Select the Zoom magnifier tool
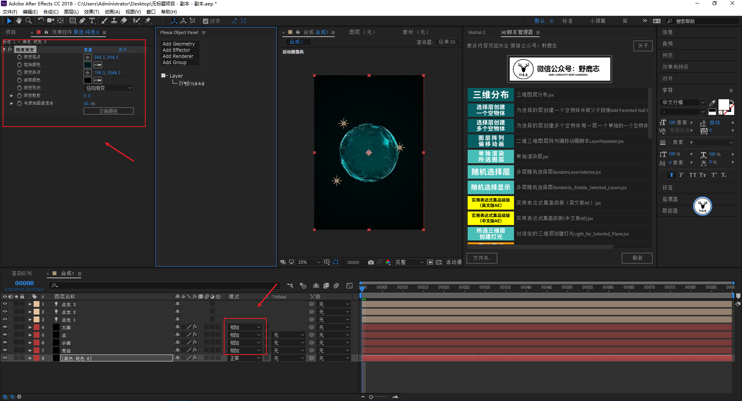Screen dimensions: 742x401 click(x=28, y=21)
